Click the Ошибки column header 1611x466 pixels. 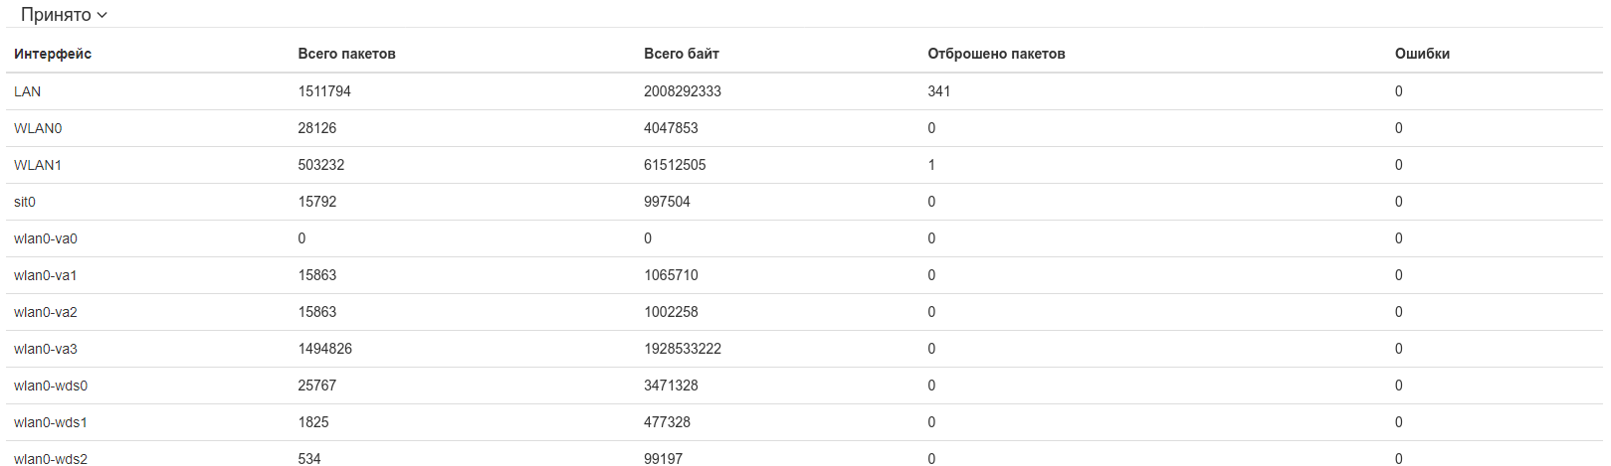[1422, 54]
